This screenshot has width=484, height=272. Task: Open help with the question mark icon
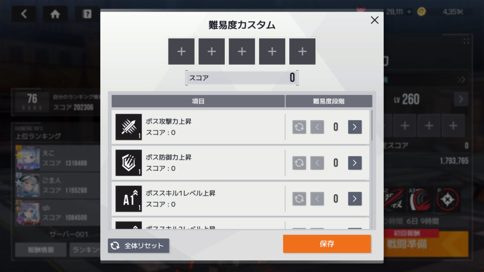[x=87, y=14]
